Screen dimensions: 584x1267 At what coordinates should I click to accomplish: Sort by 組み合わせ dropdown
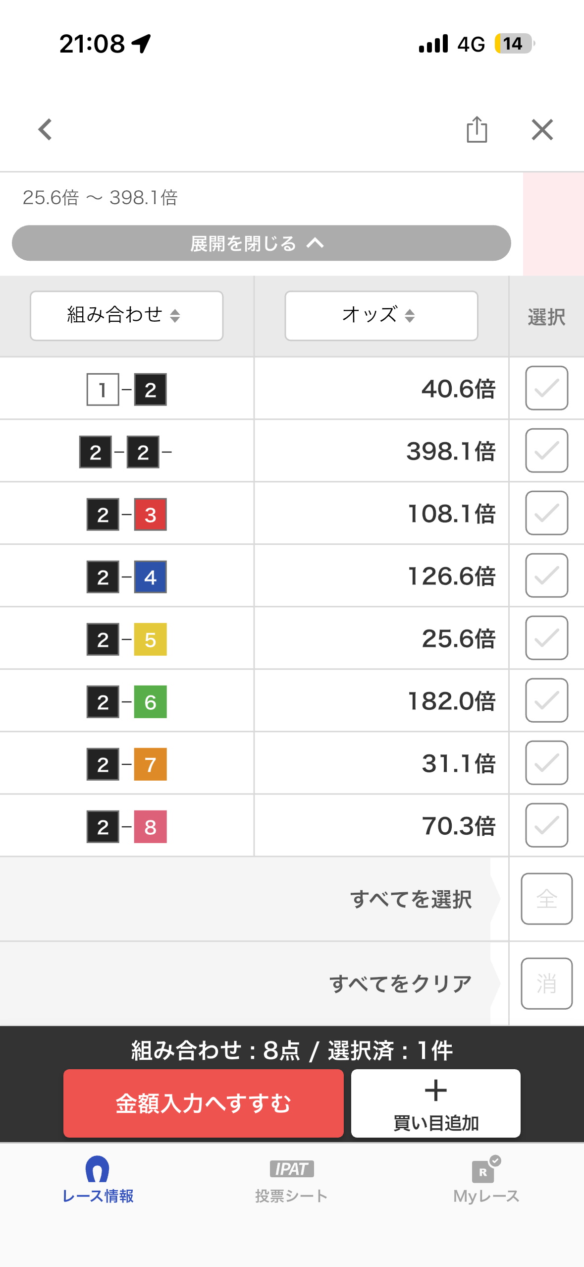point(126,316)
